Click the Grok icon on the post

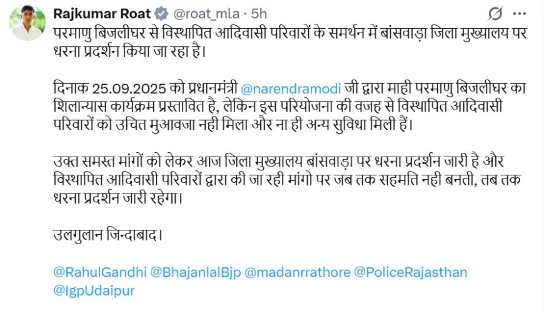point(495,14)
